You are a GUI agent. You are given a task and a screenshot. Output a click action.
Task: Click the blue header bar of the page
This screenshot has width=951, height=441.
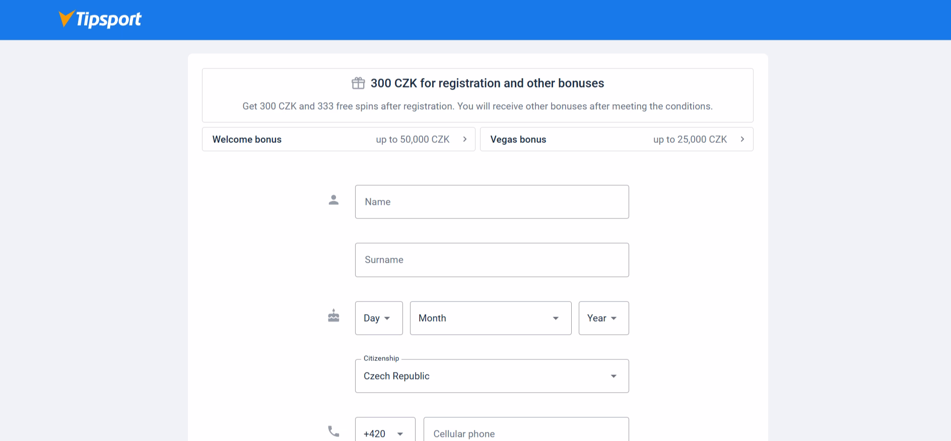[475, 20]
